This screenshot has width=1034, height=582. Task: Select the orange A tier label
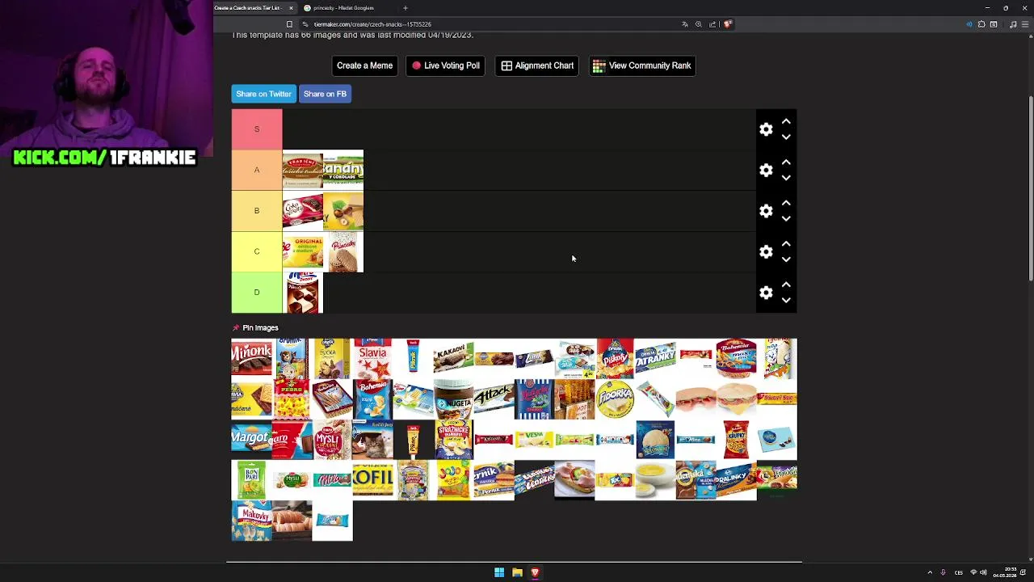[257, 170]
